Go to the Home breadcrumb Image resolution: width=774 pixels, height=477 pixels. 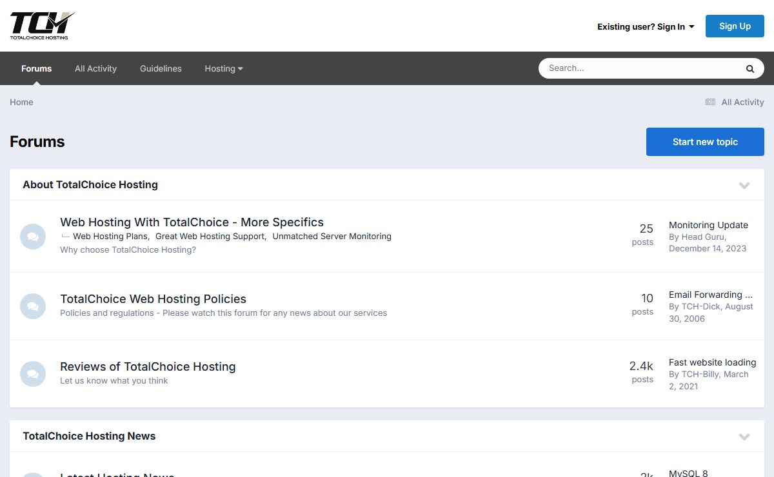21,102
